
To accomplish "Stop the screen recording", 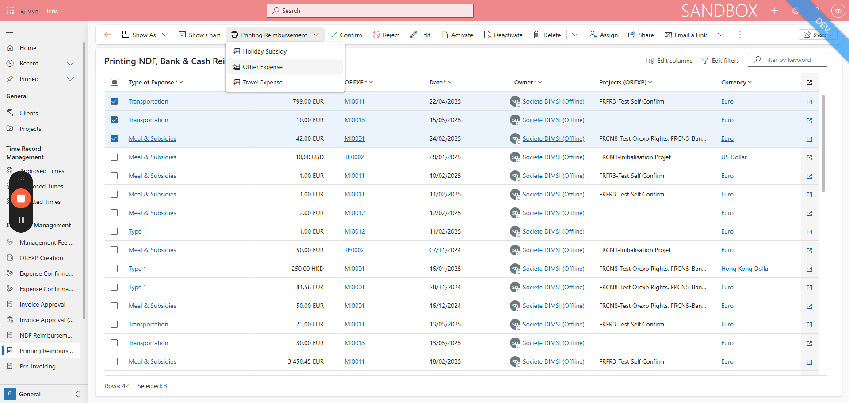I will pyautogui.click(x=21, y=199).
